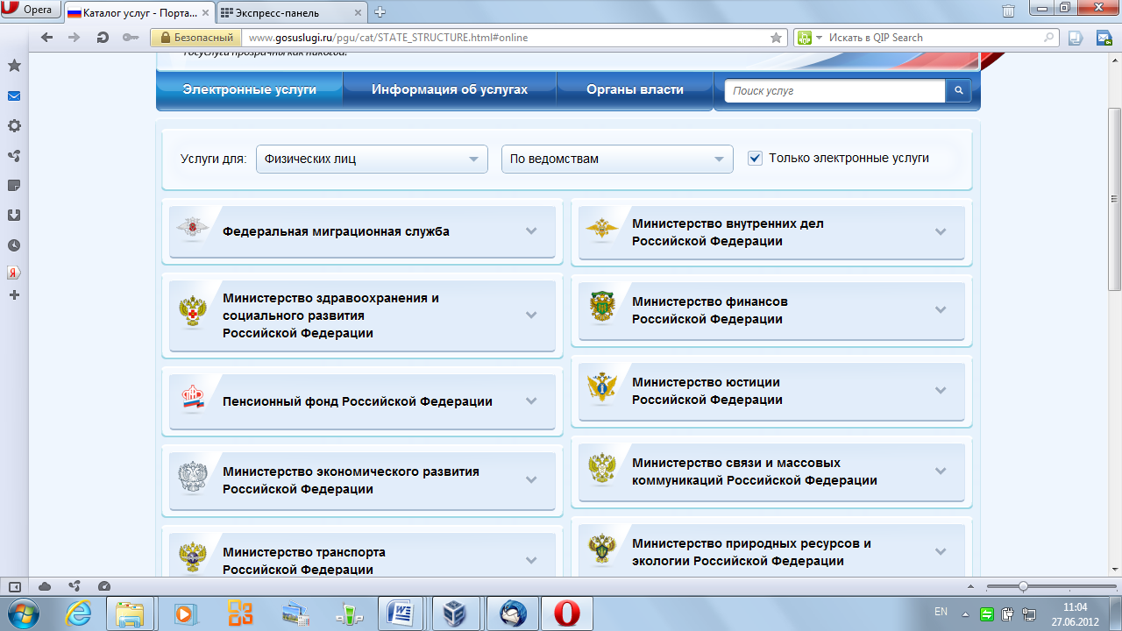Viewport: 1122px width, 631px height.
Task: Add a panel with sidebar plus
Action: click(14, 295)
